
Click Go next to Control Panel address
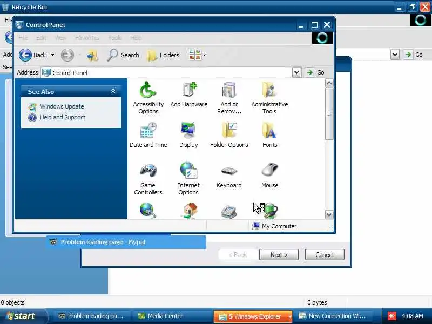click(315, 72)
